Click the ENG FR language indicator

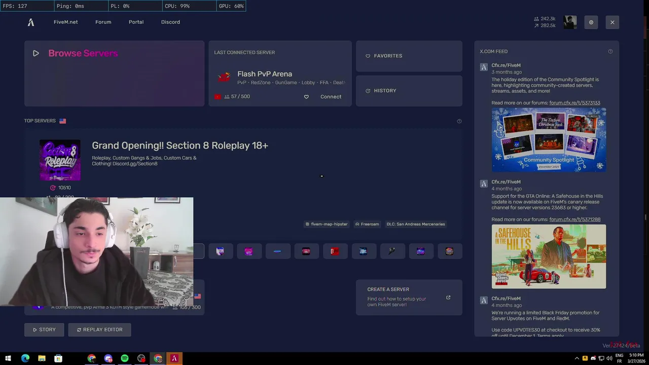pos(619,358)
